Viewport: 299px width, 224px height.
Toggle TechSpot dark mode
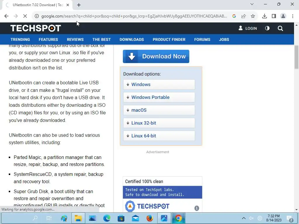(267, 28)
